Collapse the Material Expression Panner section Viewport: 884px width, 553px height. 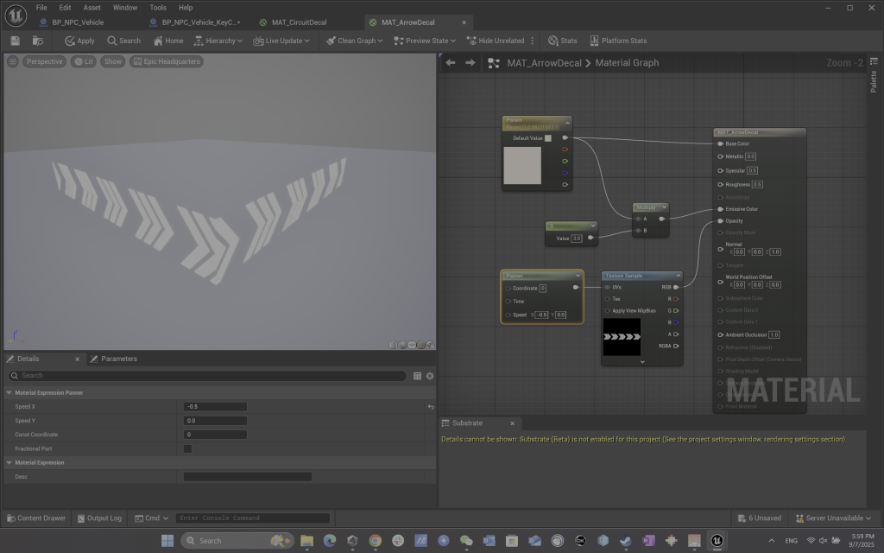point(10,392)
